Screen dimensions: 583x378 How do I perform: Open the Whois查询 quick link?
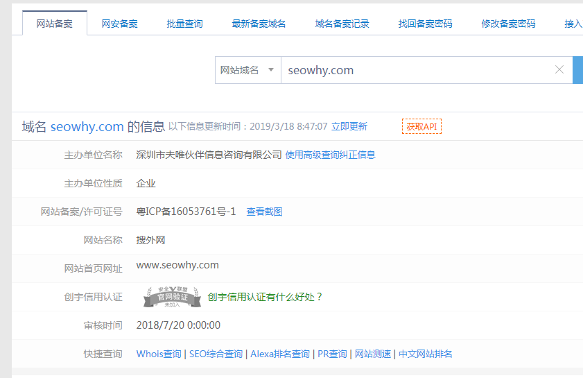coord(159,354)
